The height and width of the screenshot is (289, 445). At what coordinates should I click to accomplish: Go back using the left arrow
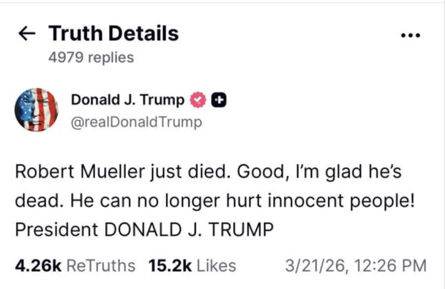pyautogui.click(x=27, y=34)
